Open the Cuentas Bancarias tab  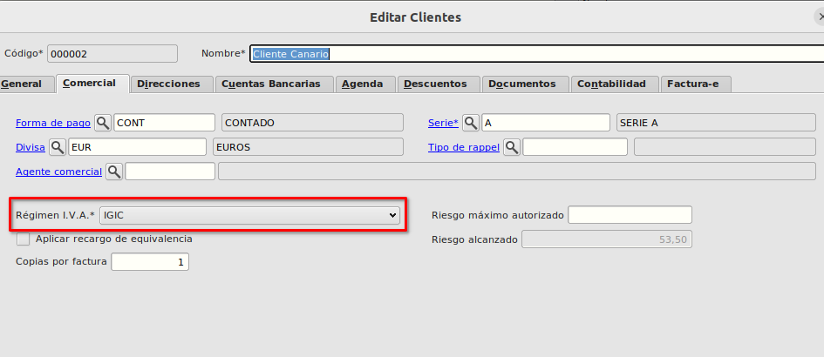point(275,84)
